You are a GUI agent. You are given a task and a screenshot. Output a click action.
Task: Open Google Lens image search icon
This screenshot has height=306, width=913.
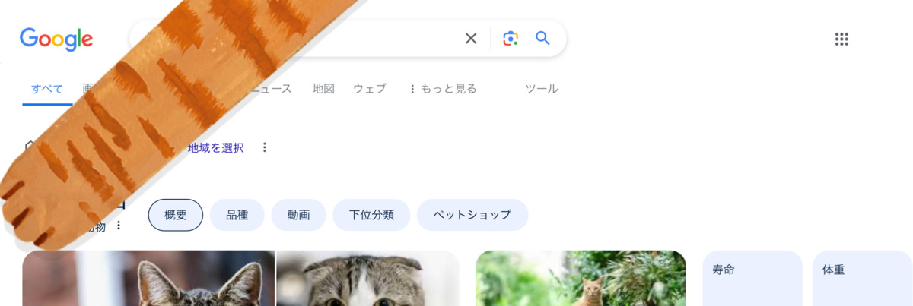point(511,39)
